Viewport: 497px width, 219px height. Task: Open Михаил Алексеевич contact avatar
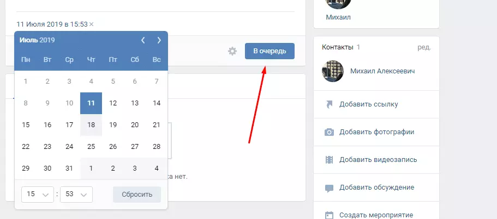point(333,71)
